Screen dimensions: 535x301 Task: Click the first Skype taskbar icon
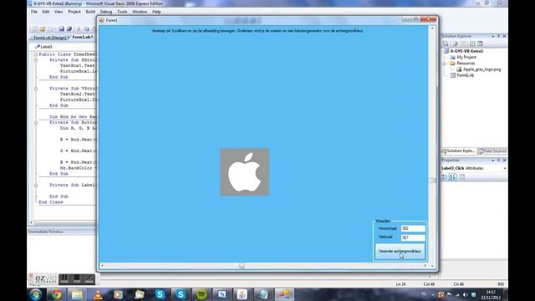coord(160,294)
